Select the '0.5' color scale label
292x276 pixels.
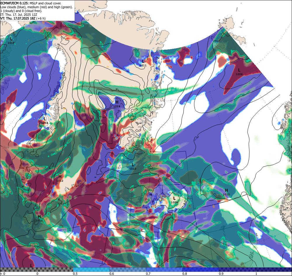point(75,274)
